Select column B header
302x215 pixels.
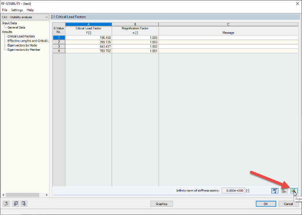135,24
